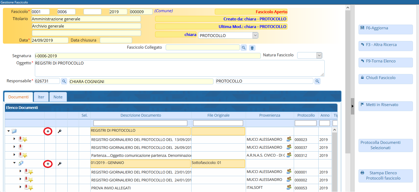Click the people icon on protocol 000023 row
This screenshot has height=192, width=419.
tap(289, 139)
